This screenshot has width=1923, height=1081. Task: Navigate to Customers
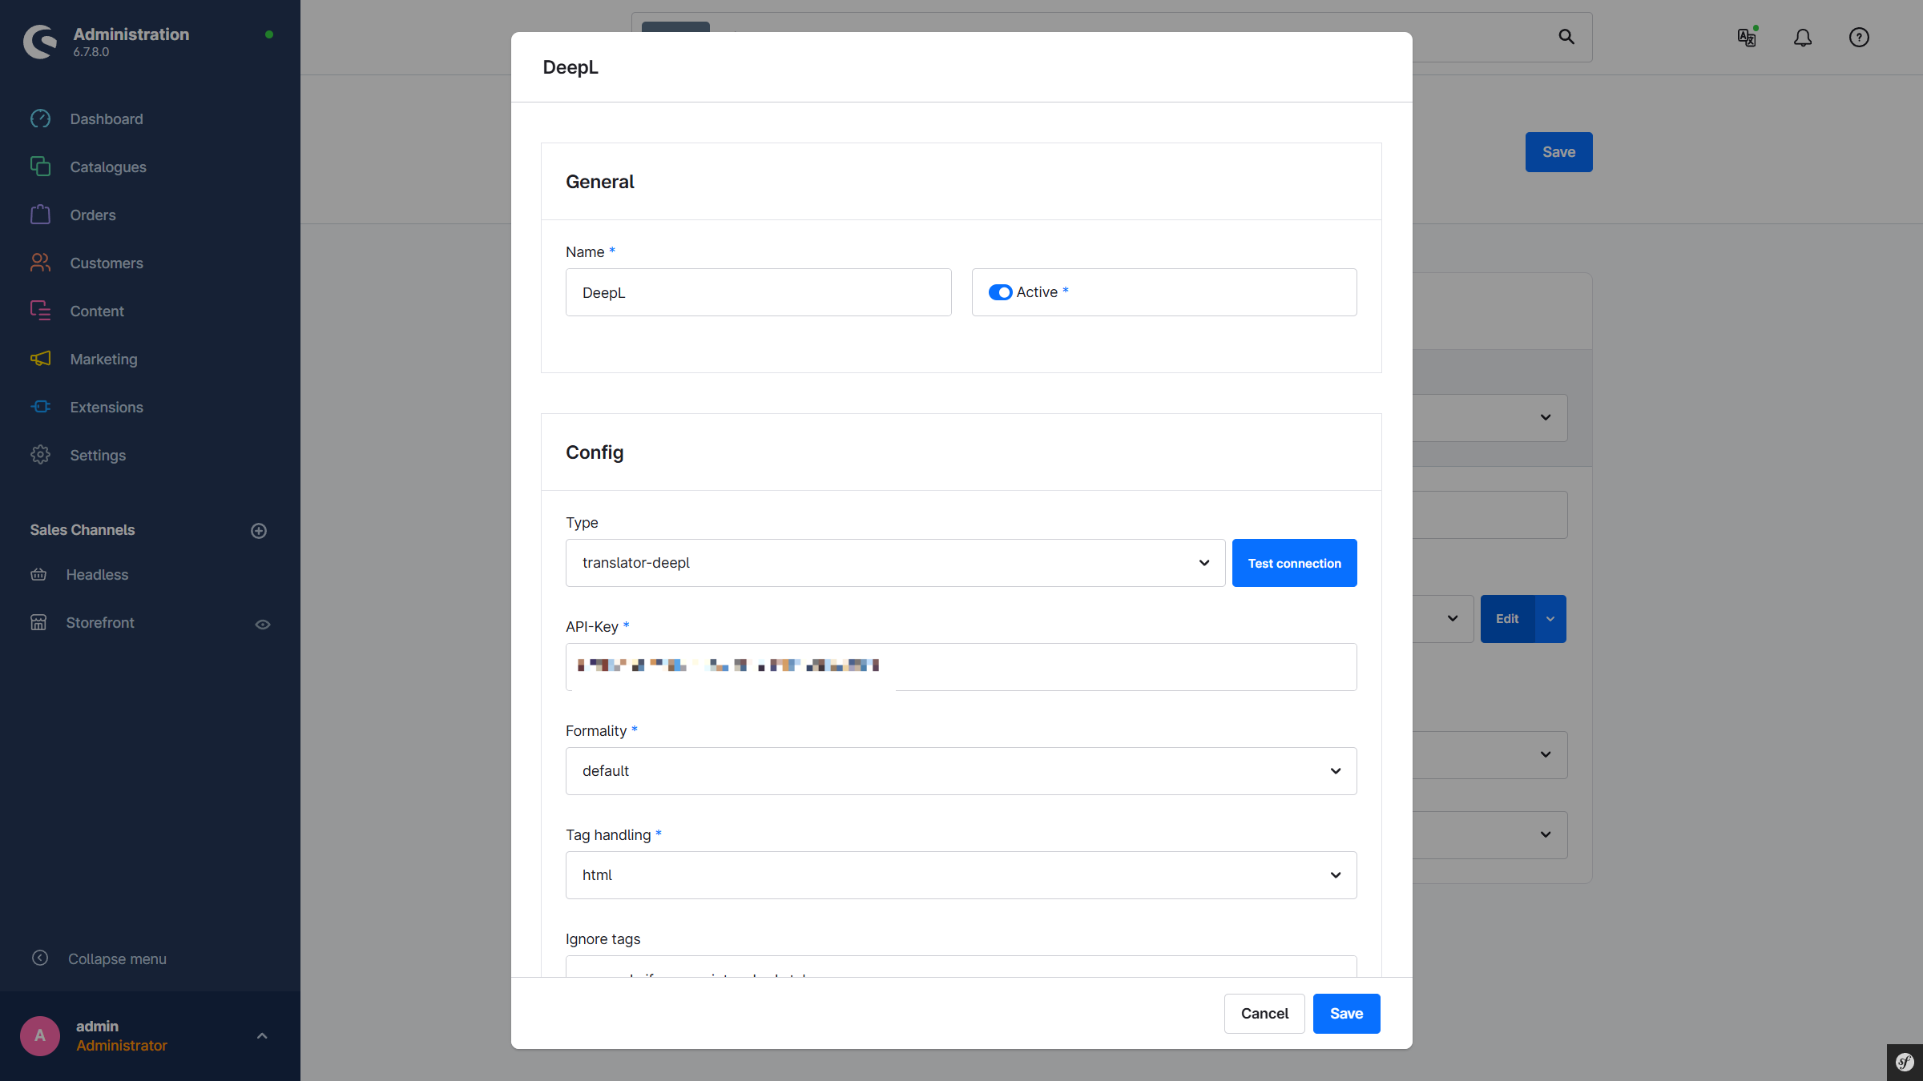[106, 263]
